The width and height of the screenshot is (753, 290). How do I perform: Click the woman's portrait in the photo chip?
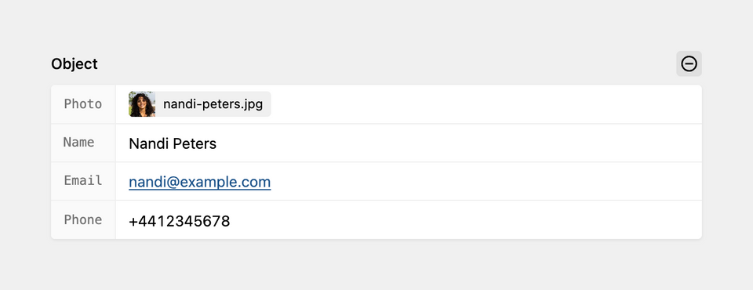pos(142,104)
